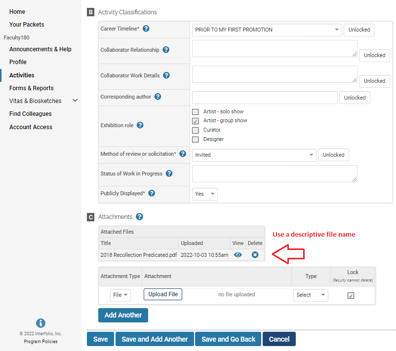Delete the 2018 Recollection Predicated attachment
The image size is (396, 351).
tap(255, 255)
